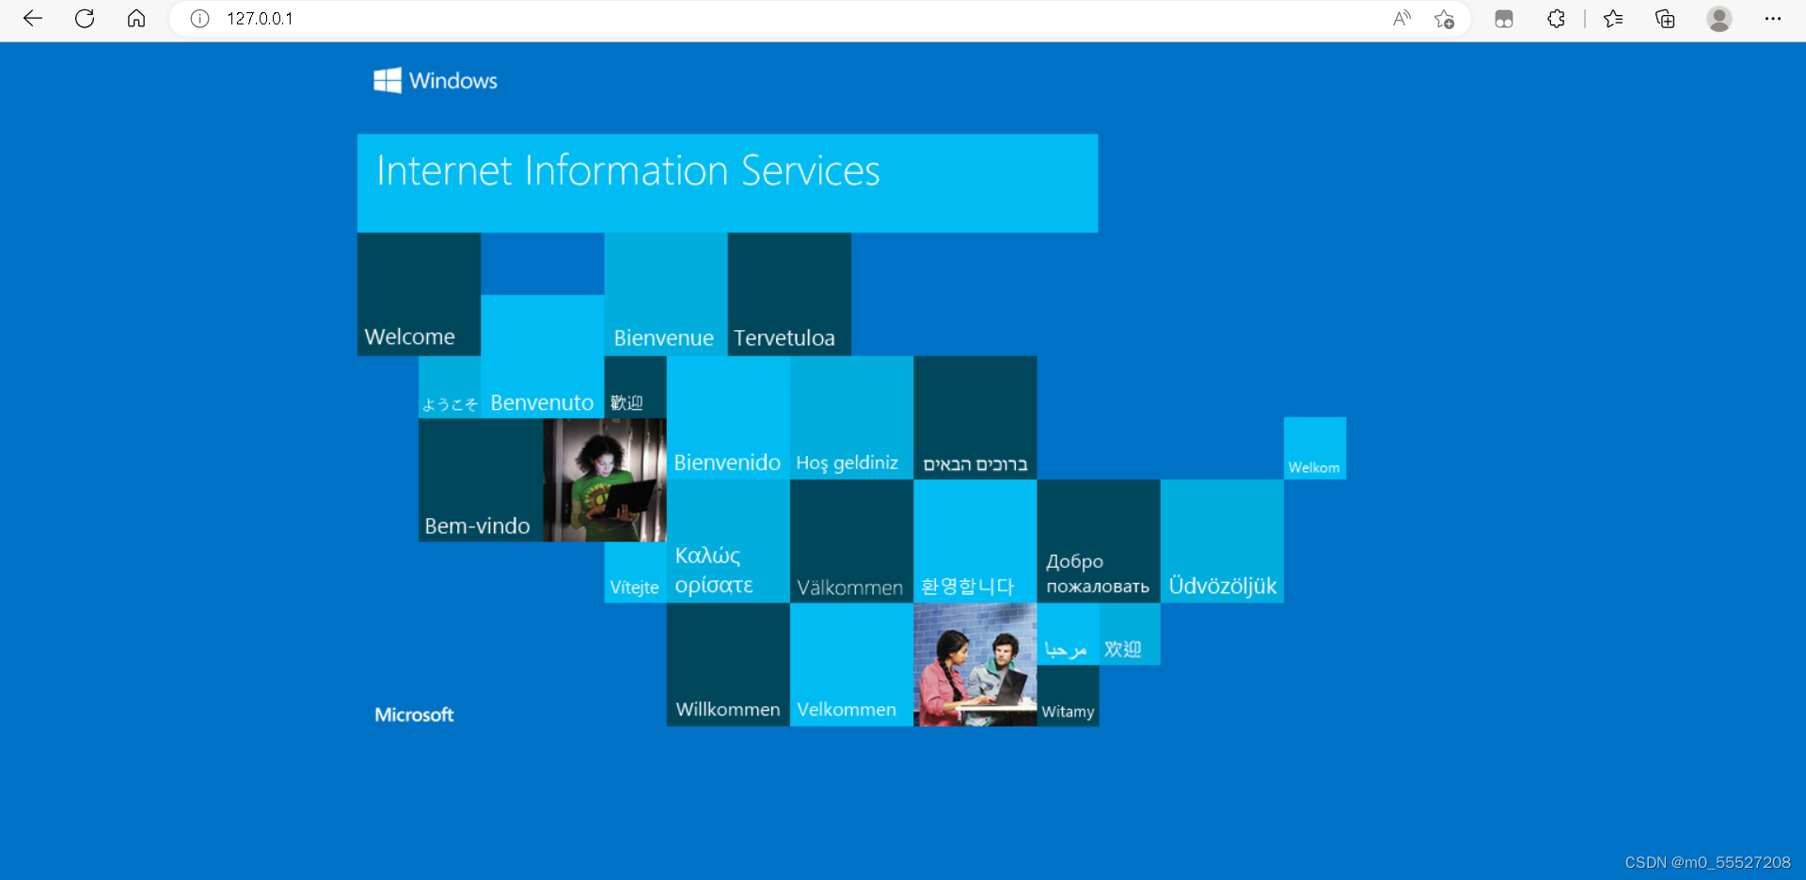Open the Collections panel
1806x880 pixels.
pos(1665,19)
